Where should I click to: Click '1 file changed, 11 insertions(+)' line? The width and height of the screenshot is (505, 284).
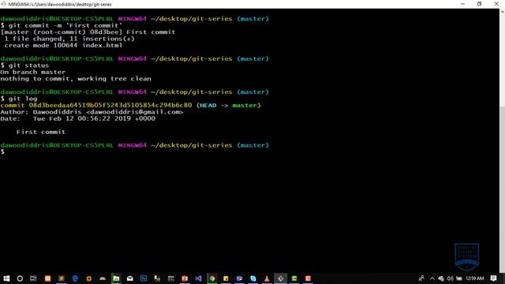(x=69, y=39)
